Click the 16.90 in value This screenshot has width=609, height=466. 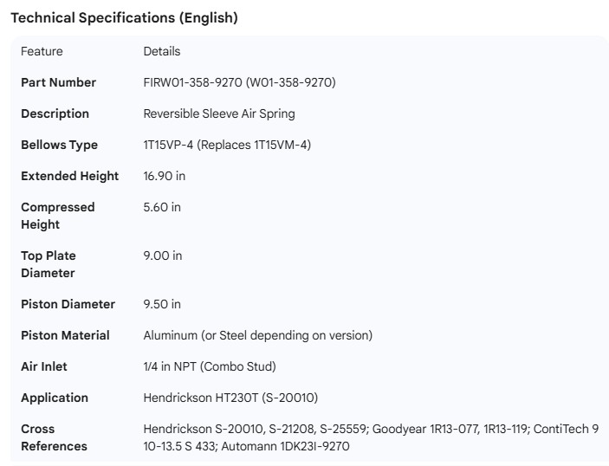pyautogui.click(x=165, y=176)
